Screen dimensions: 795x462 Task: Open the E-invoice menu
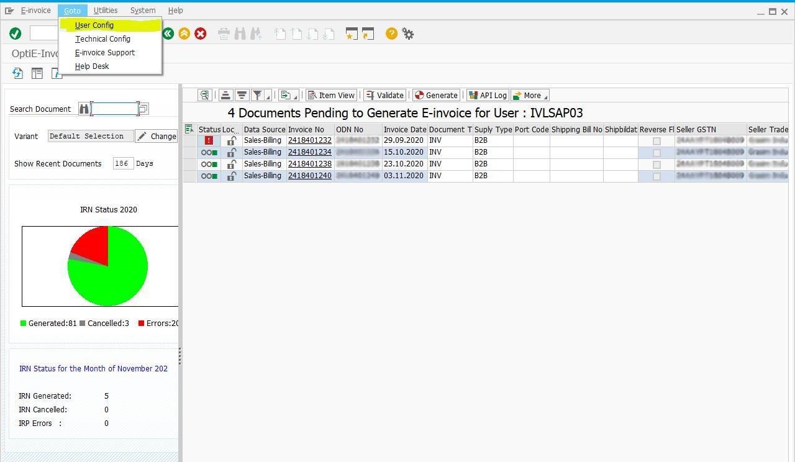36,11
